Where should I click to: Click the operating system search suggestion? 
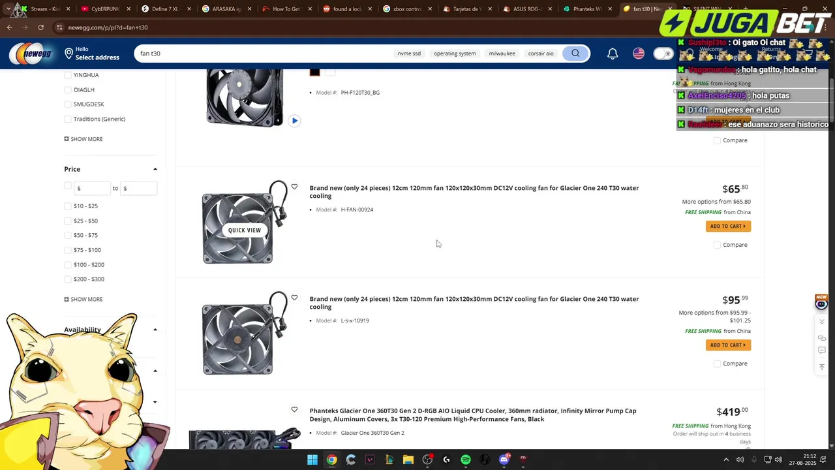coord(455,54)
